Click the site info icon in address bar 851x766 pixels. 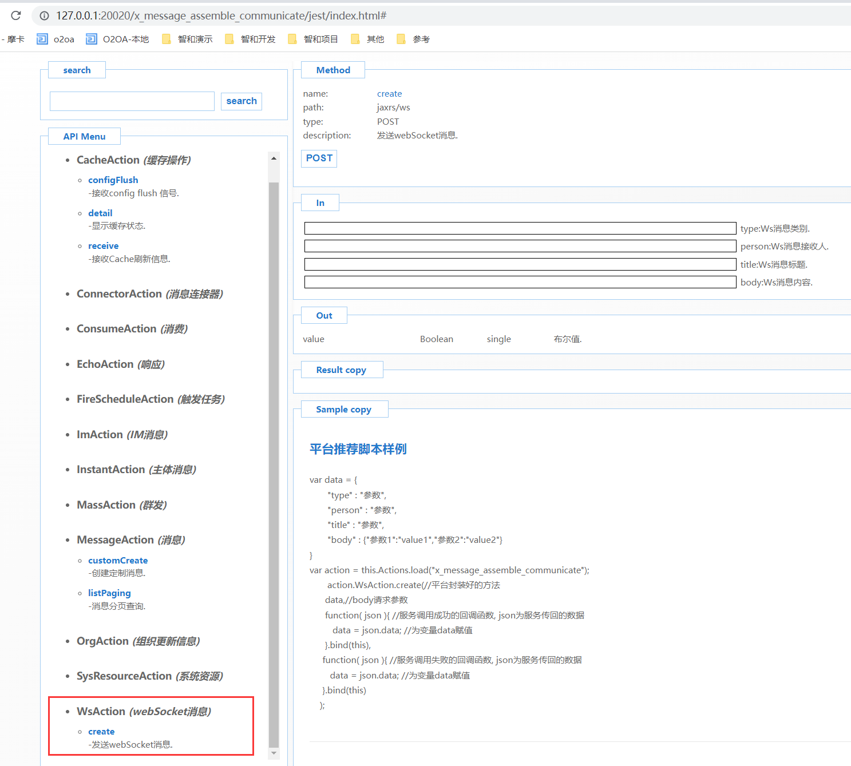44,16
